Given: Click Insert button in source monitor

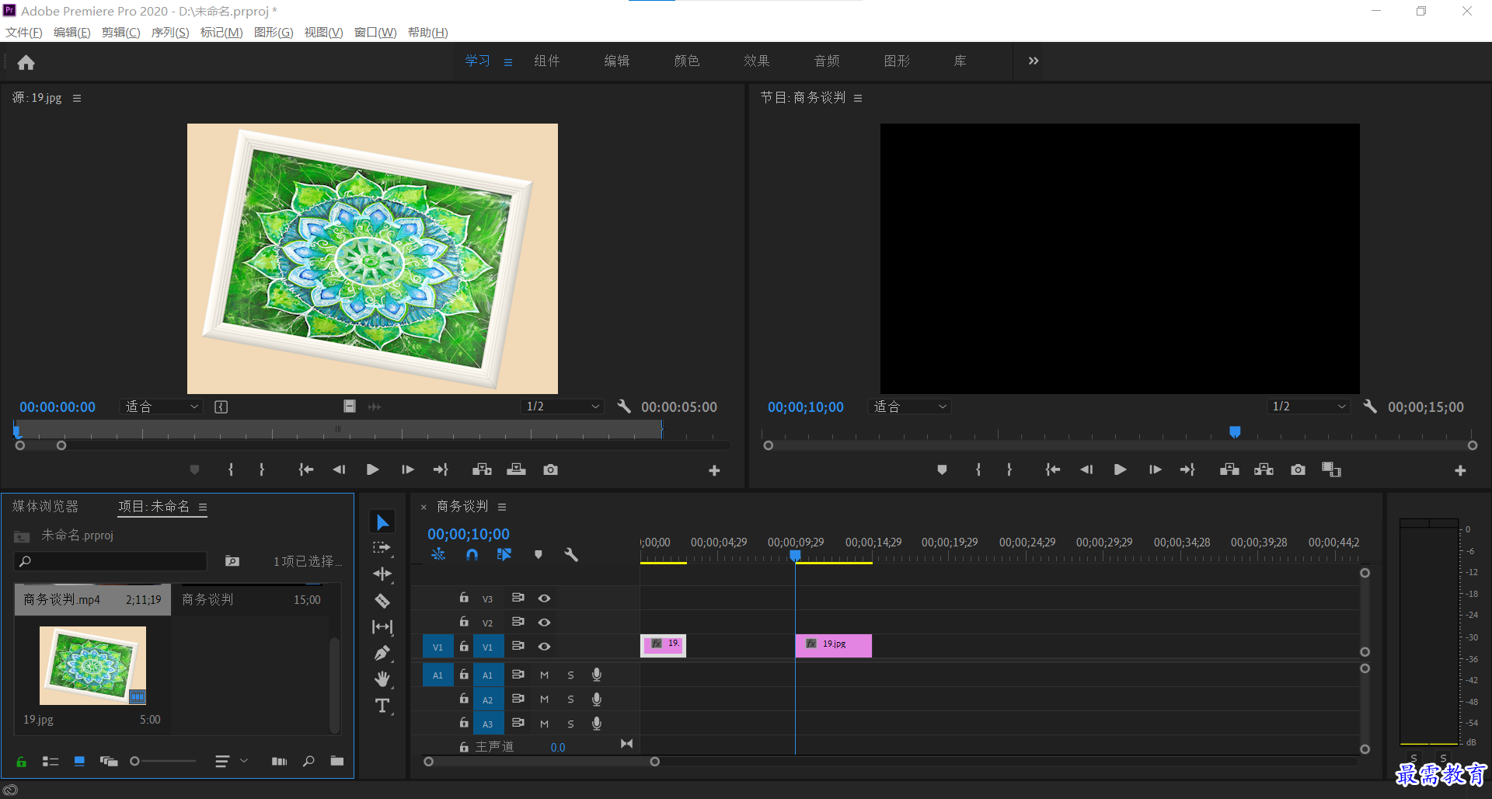Looking at the screenshot, I should click(x=482, y=469).
